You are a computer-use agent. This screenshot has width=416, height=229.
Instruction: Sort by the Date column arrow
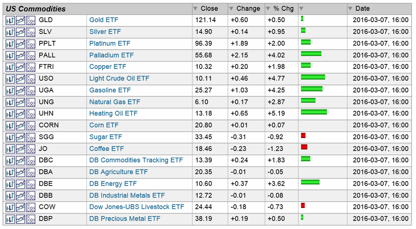pyautogui.click(x=351, y=9)
